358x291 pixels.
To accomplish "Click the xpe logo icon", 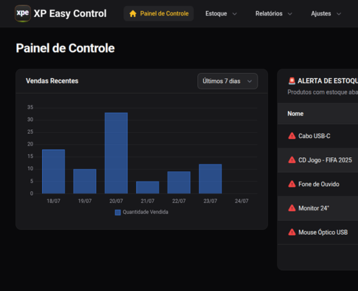I will click(23, 14).
